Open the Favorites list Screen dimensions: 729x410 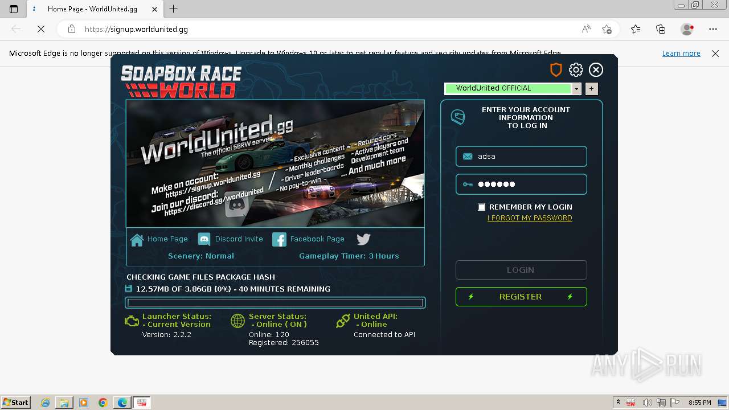(636, 29)
